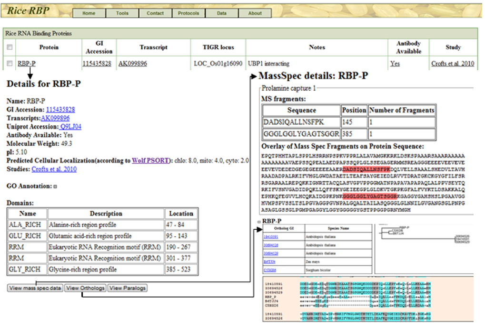Open the Zea mays ortholog B4FJJ4 link
The width and height of the screenshot is (485, 327).
(269, 262)
